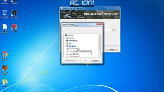Expand Local Disk (C:) in the tree
This screenshot has width=164, height=92.
(x=67, y=49)
